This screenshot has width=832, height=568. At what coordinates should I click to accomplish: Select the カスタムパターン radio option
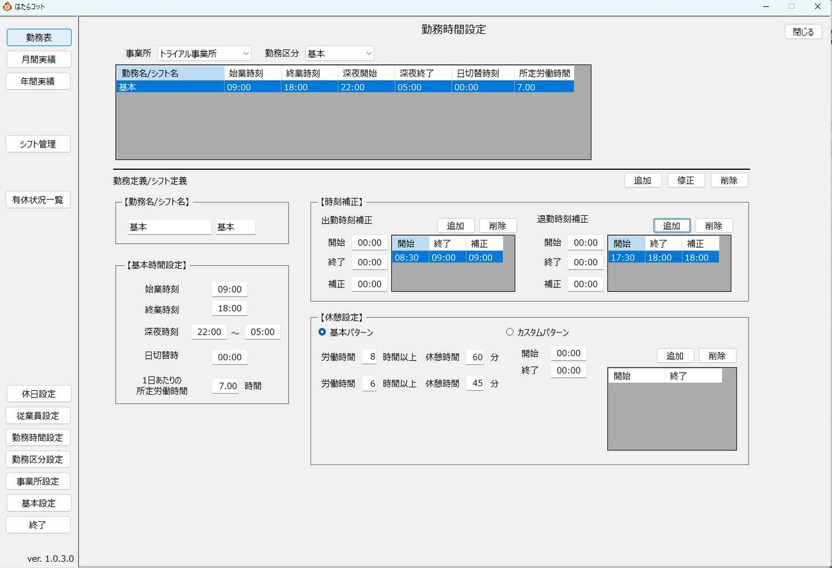(510, 332)
